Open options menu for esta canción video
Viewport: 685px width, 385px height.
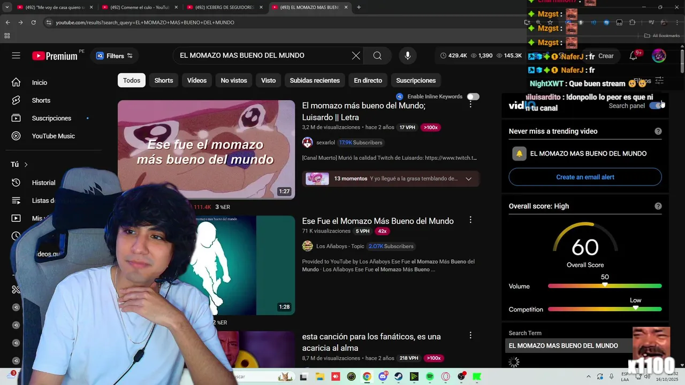[470, 335]
